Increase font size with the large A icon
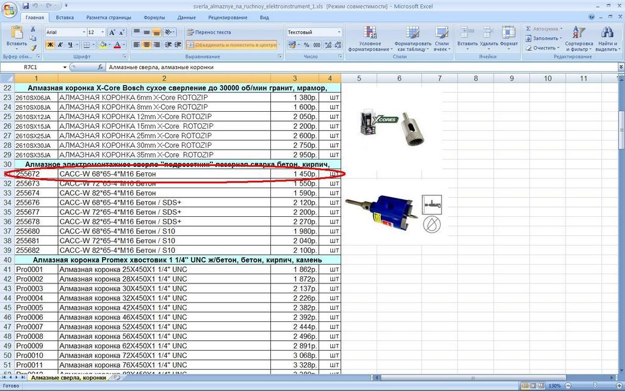Image resolution: width=625 pixels, height=391 pixels. pos(112,32)
